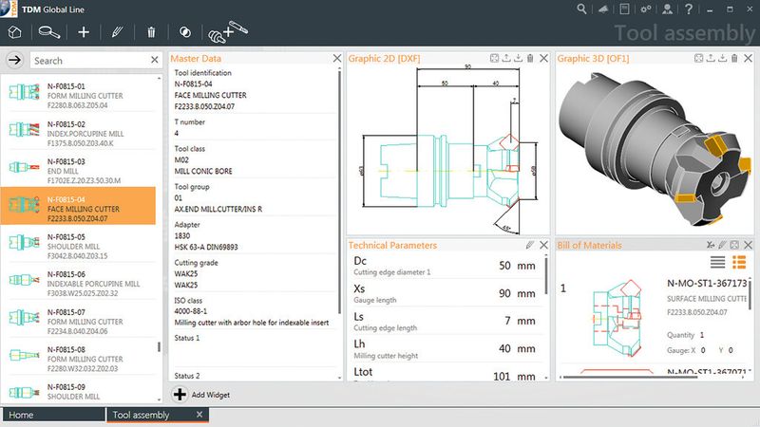Upload a file to Graphic 3D panel
Image resolution: width=760 pixels, height=427 pixels.
pos(711,58)
